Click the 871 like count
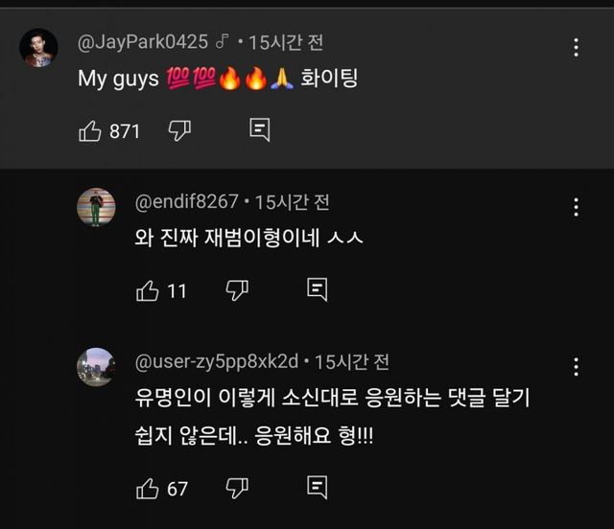Screen dimensions: 614x529 point(125,131)
